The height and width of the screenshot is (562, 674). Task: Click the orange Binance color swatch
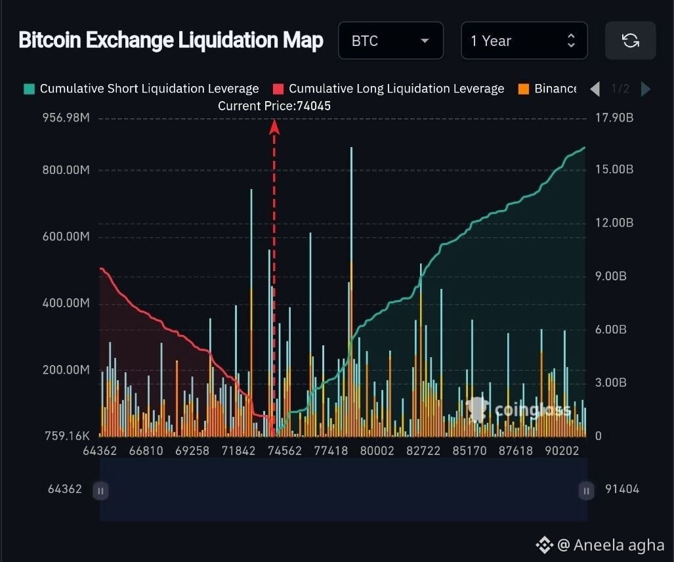[x=524, y=89]
